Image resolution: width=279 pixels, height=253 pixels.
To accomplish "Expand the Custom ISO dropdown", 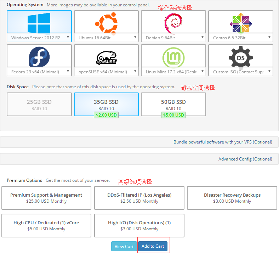I will tap(240, 72).
